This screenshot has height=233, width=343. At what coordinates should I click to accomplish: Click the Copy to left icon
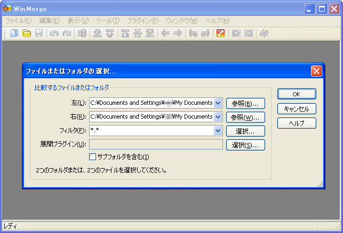click(x=178, y=34)
